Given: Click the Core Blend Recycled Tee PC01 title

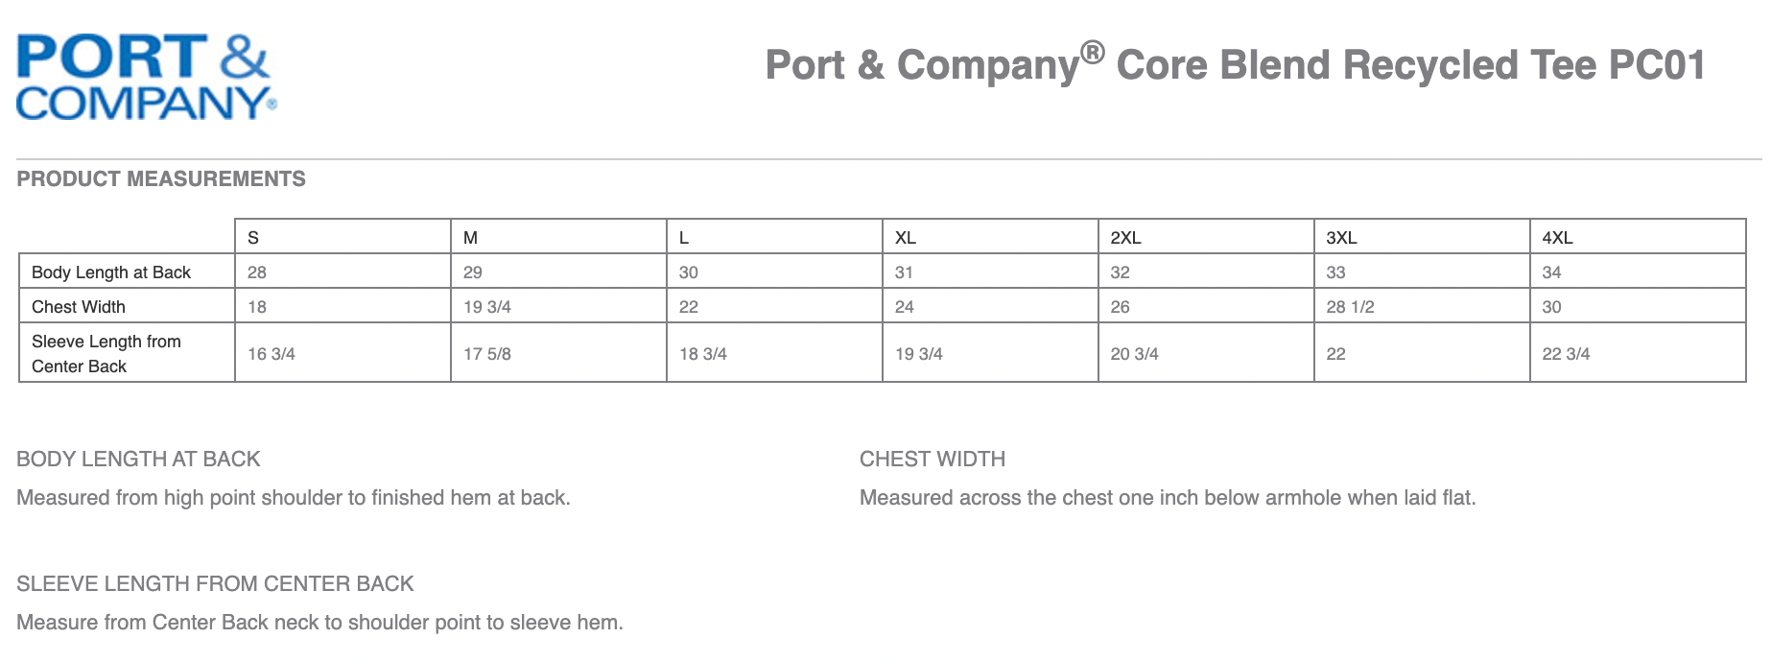Looking at the screenshot, I should pos(1236,64).
